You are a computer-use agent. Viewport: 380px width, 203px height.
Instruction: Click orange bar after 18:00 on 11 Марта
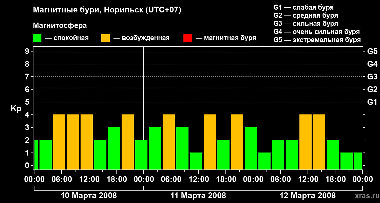coord(237,142)
